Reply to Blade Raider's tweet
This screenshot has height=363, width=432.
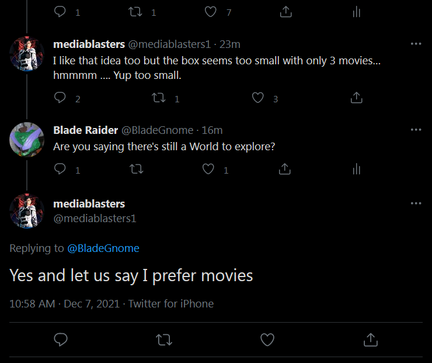[60, 170]
